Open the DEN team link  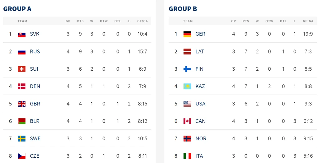click(35, 86)
